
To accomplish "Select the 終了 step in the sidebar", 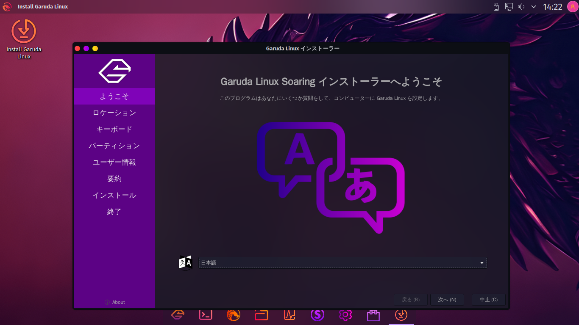I will 114,212.
